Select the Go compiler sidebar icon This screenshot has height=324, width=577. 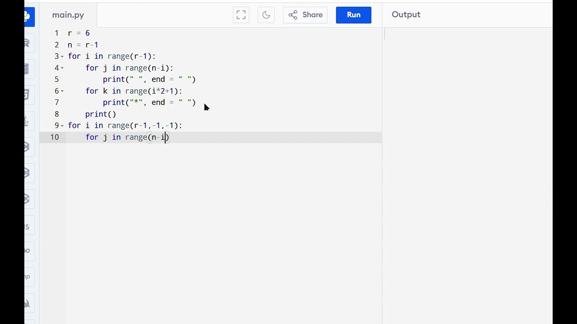pos(28,251)
